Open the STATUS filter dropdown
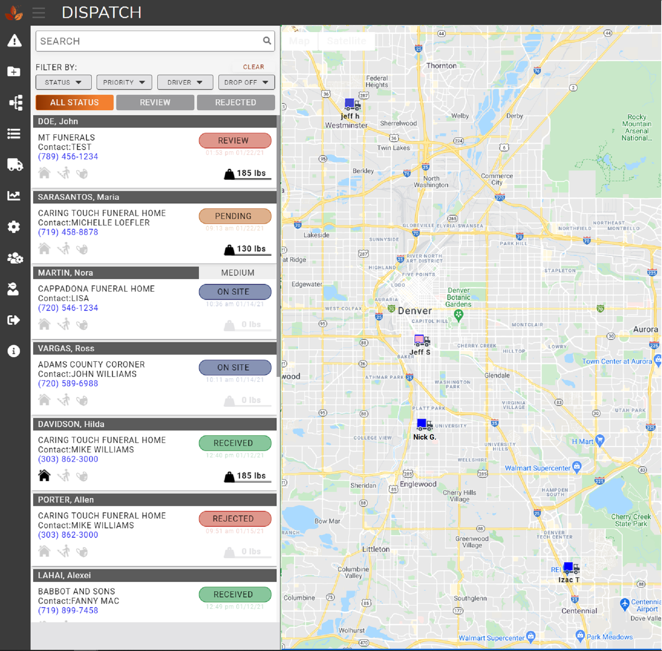Screen dimensions: 662x651 tap(63, 82)
